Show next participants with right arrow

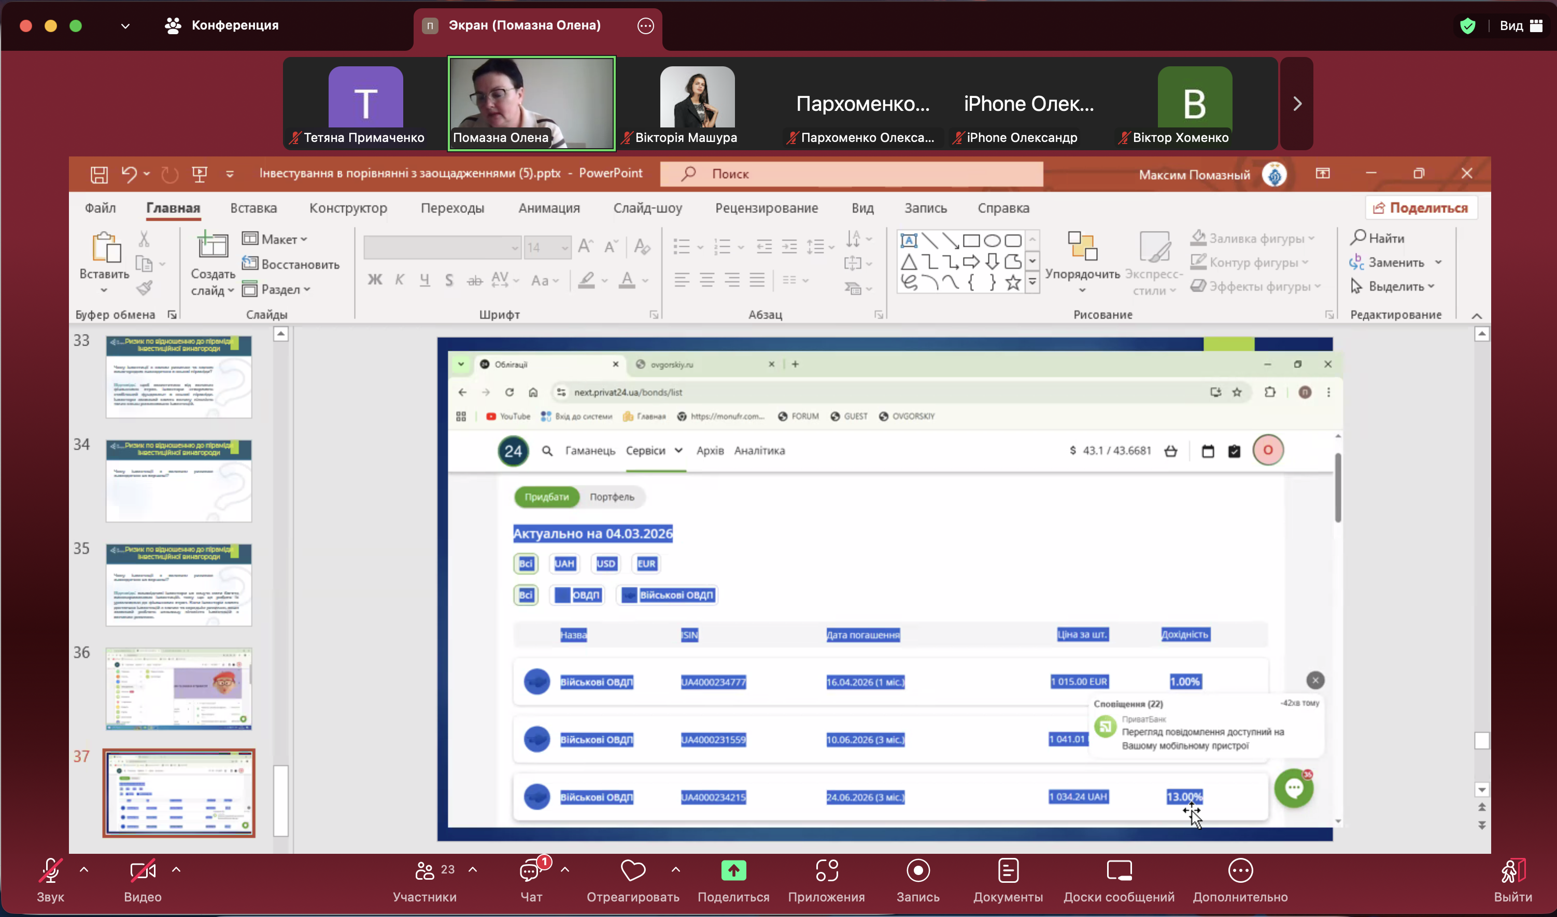click(1297, 104)
